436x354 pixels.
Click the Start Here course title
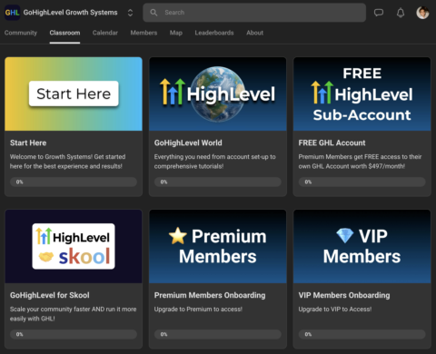point(28,143)
